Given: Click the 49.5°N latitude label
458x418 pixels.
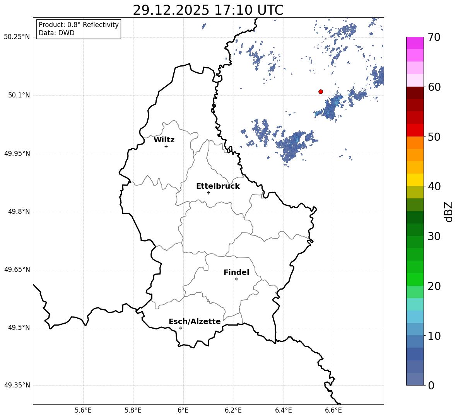Looking at the screenshot, I should 19,328.
